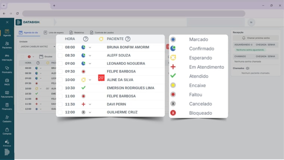
Task: Switch to Controle de Laudos tab
Action: pos(102,33)
